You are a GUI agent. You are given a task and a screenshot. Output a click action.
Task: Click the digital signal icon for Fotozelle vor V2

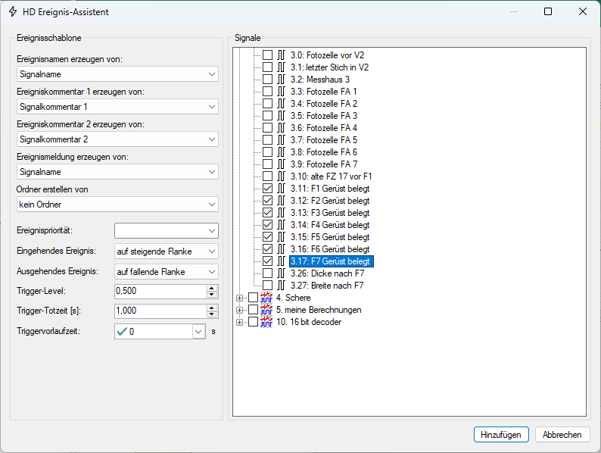[281, 55]
